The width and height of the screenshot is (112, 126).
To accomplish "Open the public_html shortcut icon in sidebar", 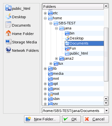I will click(x=8, y=8).
